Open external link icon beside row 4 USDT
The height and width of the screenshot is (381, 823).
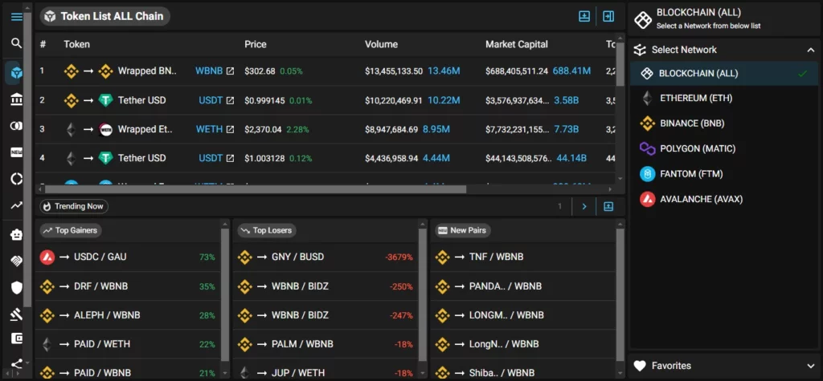(230, 158)
